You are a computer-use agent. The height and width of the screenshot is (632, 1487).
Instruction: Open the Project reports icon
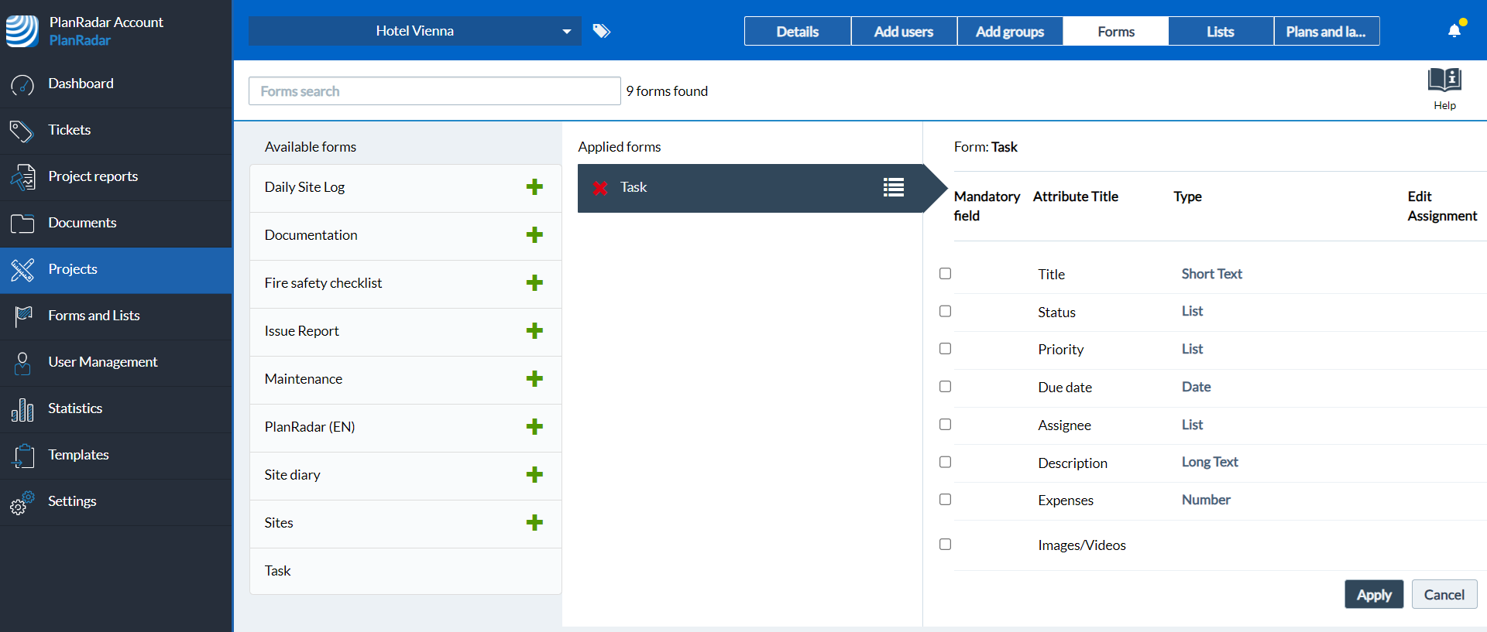tap(22, 177)
